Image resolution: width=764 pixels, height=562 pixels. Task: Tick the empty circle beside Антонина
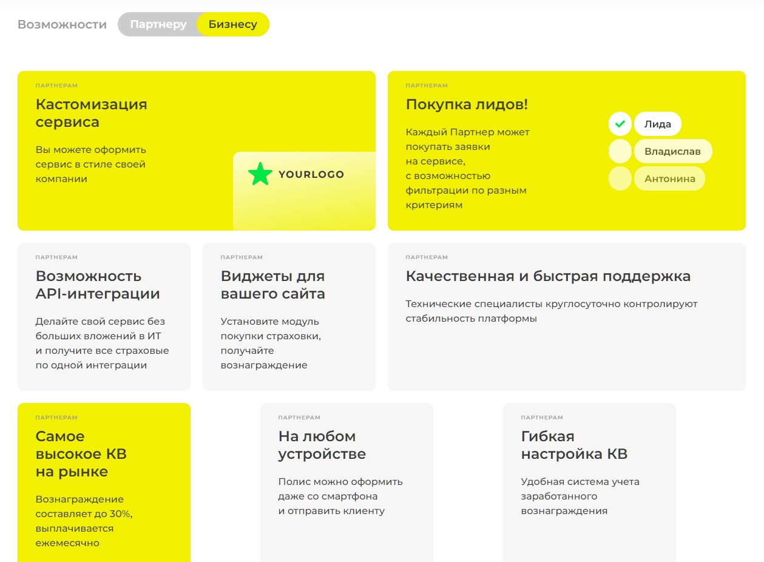click(x=620, y=179)
